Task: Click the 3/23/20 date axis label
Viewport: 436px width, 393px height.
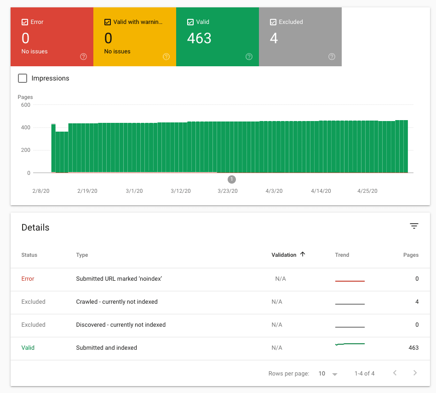Action: point(228,191)
